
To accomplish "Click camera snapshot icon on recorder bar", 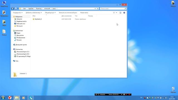I will tap(124, 94).
